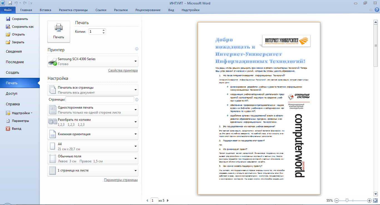Click the zoom slider handle

(347, 200)
